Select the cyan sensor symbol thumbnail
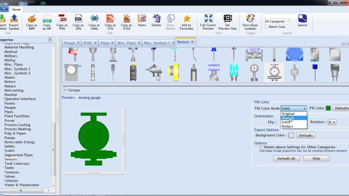 234,72
